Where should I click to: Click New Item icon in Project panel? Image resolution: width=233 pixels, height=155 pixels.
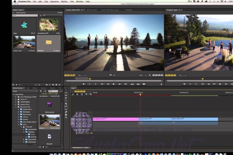coord(56,85)
